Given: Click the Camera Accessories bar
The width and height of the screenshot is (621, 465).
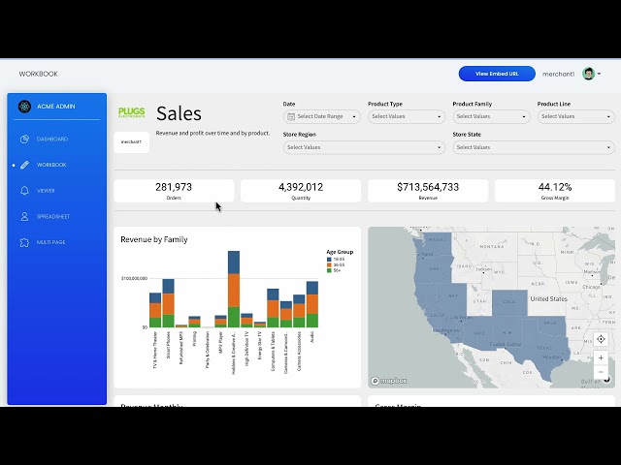Looking at the screenshot, I should coord(299,311).
